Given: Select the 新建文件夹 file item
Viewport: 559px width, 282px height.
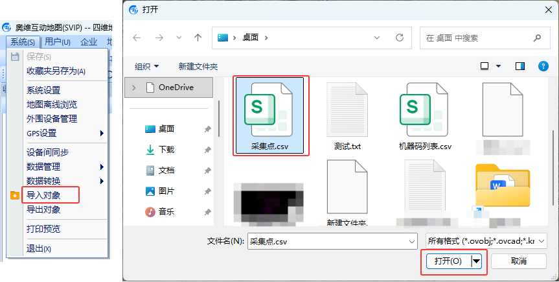Looking at the screenshot, I should point(347,193).
